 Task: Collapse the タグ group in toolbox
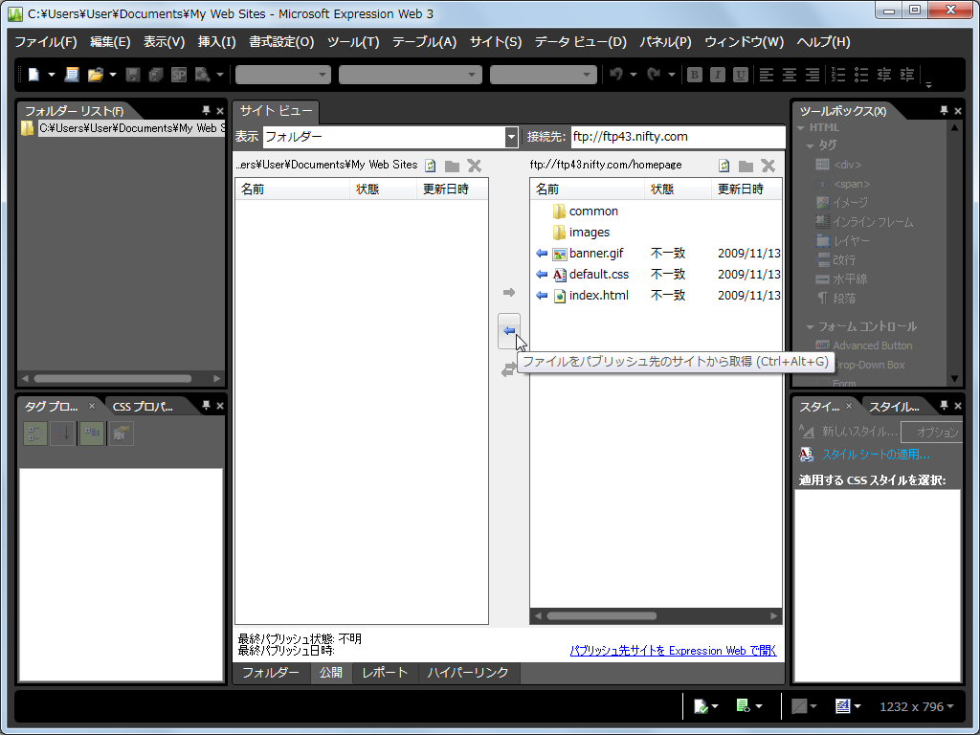(810, 145)
